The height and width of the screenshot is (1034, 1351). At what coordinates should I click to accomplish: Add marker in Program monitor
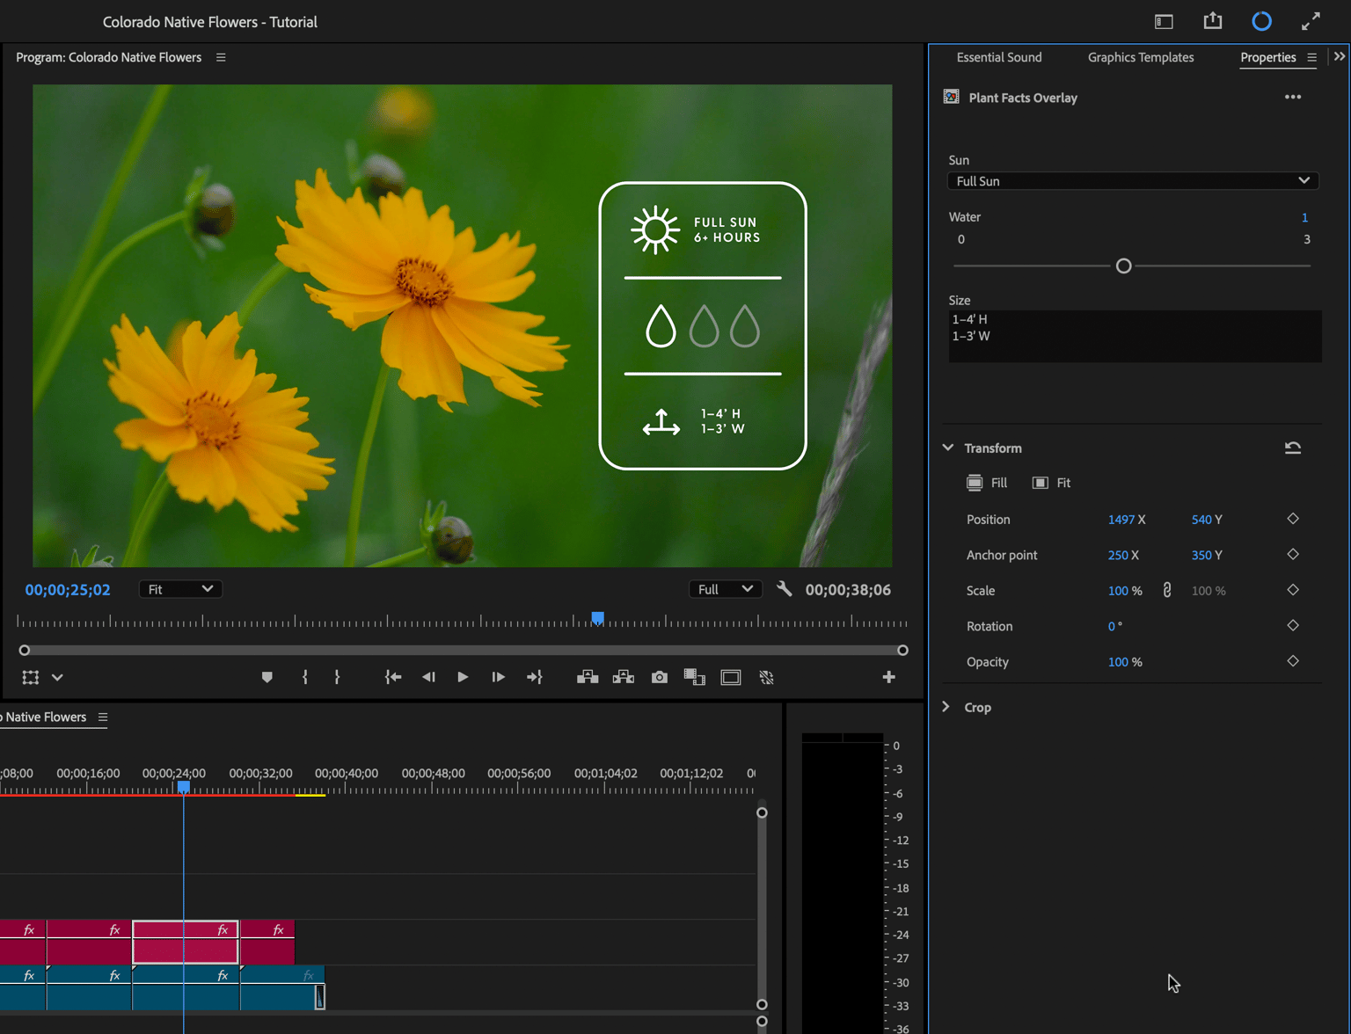click(x=267, y=678)
